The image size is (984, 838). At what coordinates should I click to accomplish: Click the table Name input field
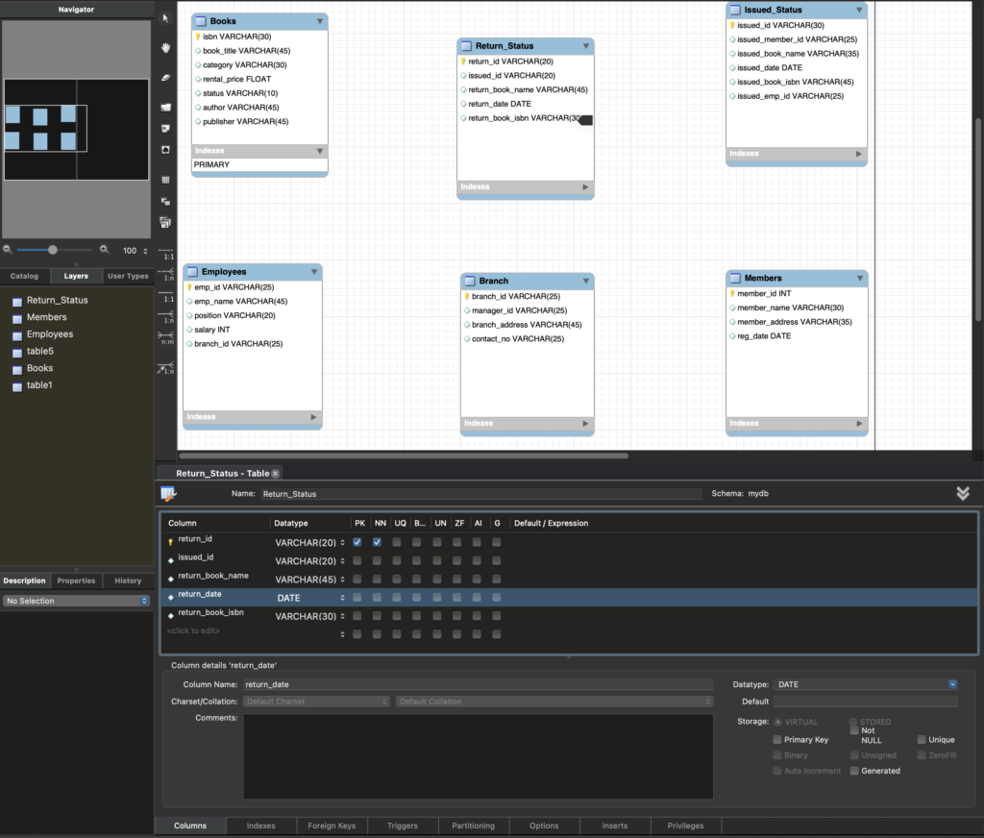(x=480, y=494)
